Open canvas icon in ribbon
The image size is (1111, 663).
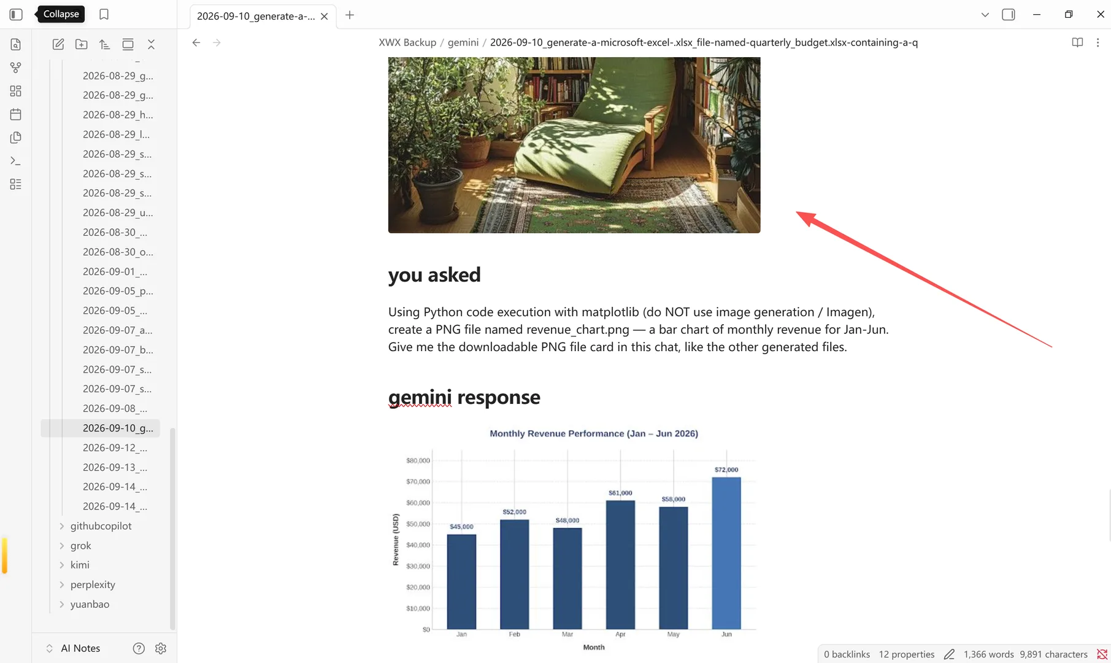pos(16,91)
